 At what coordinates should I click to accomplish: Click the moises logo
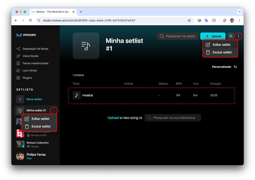pos(26,35)
